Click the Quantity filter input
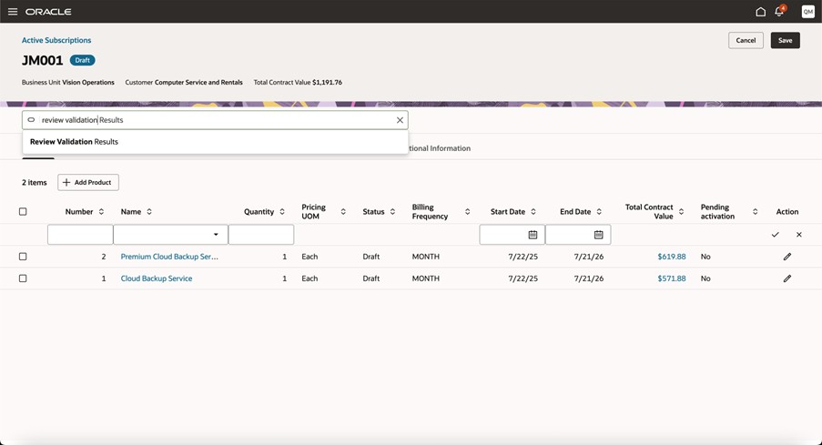The width and height of the screenshot is (822, 445). (261, 235)
